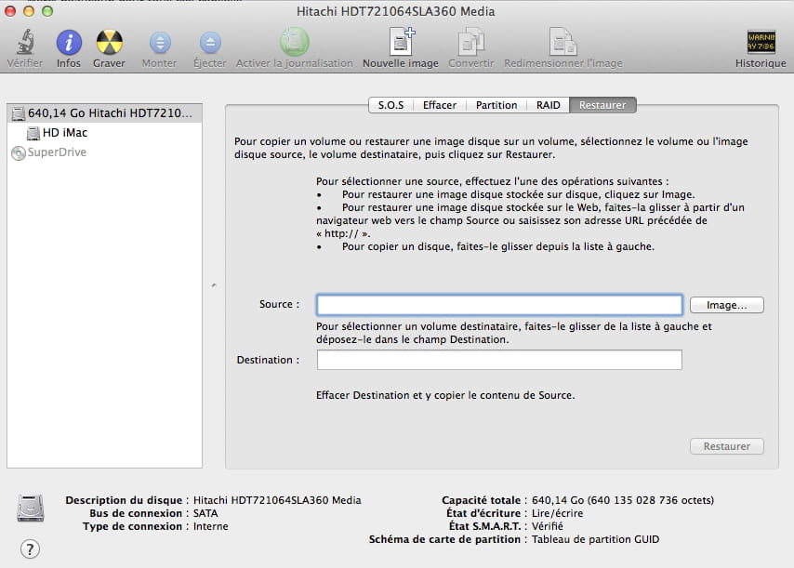Select the HD iMac volume
This screenshot has height=568, width=794.
104,133
